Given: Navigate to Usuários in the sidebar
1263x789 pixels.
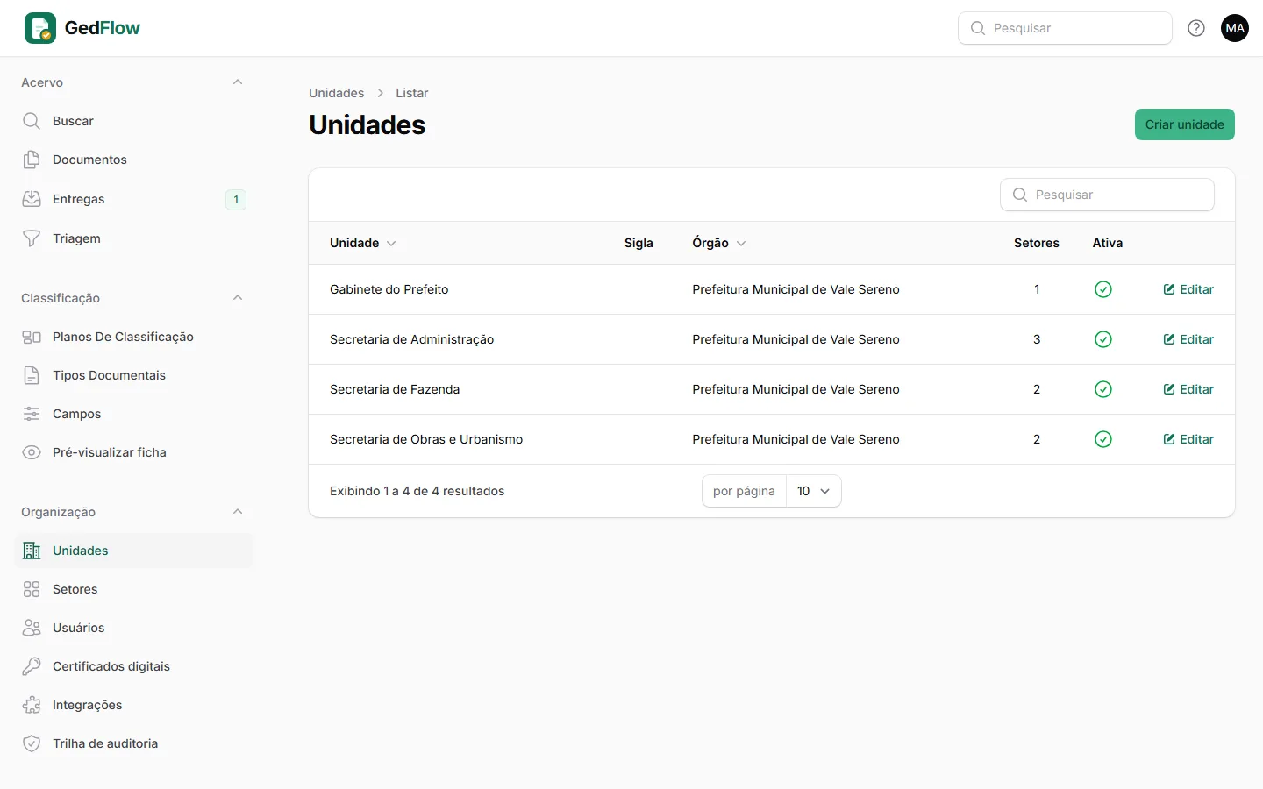Looking at the screenshot, I should [x=134, y=628].
